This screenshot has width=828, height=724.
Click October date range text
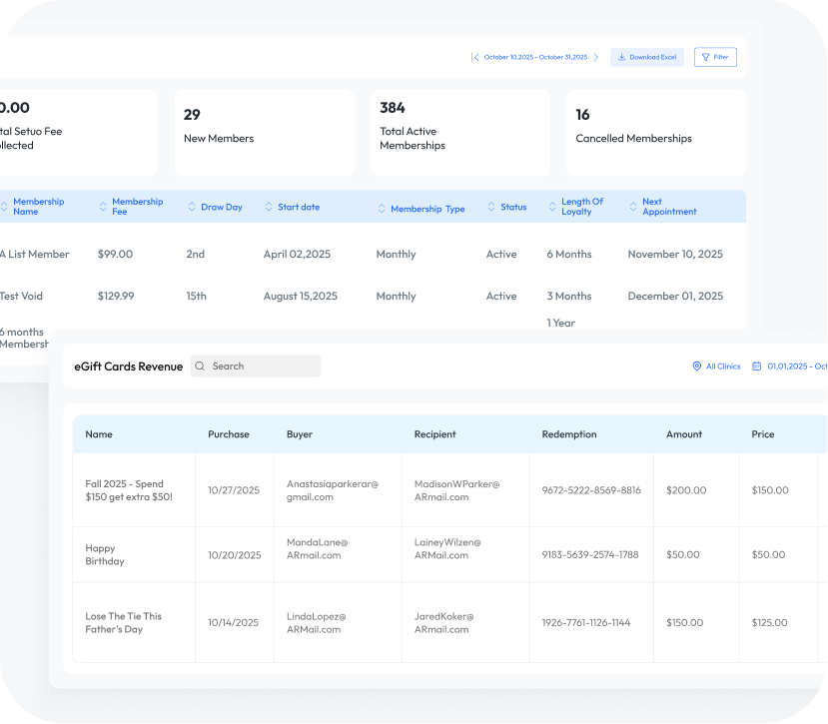535,58
